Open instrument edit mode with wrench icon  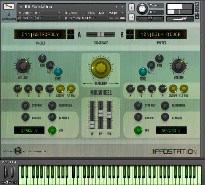9,6
